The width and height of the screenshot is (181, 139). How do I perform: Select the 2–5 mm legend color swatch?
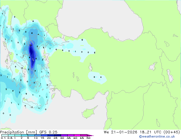[x=25, y=135]
